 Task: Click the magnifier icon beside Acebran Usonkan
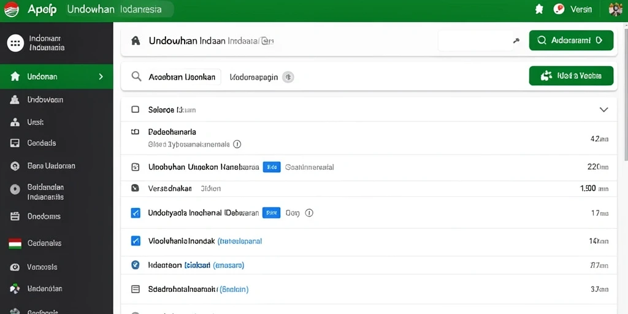tap(137, 77)
